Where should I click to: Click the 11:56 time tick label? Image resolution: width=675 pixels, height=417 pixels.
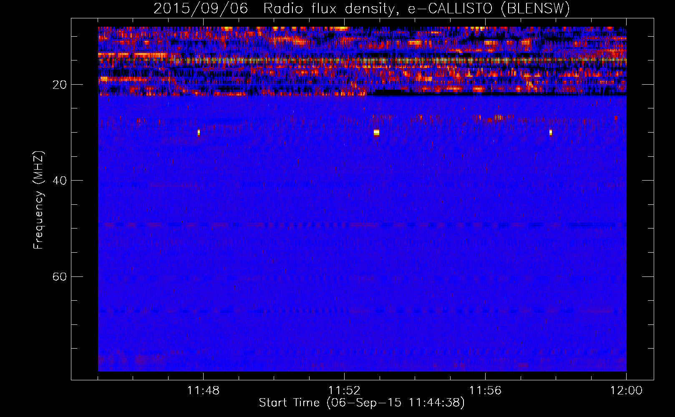click(x=485, y=391)
